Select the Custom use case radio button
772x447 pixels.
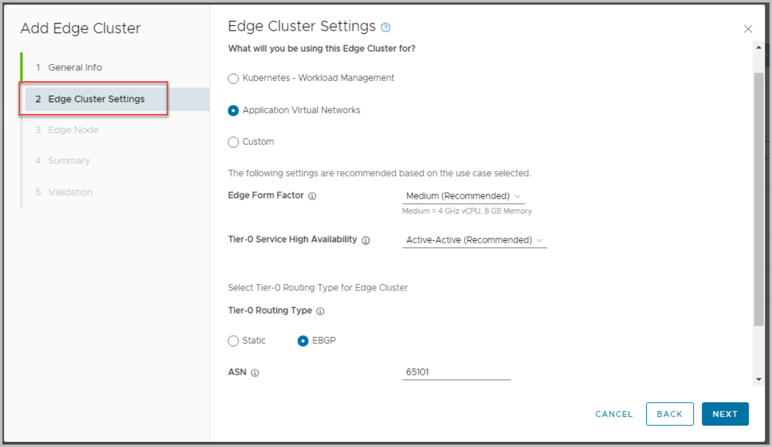[x=233, y=142]
